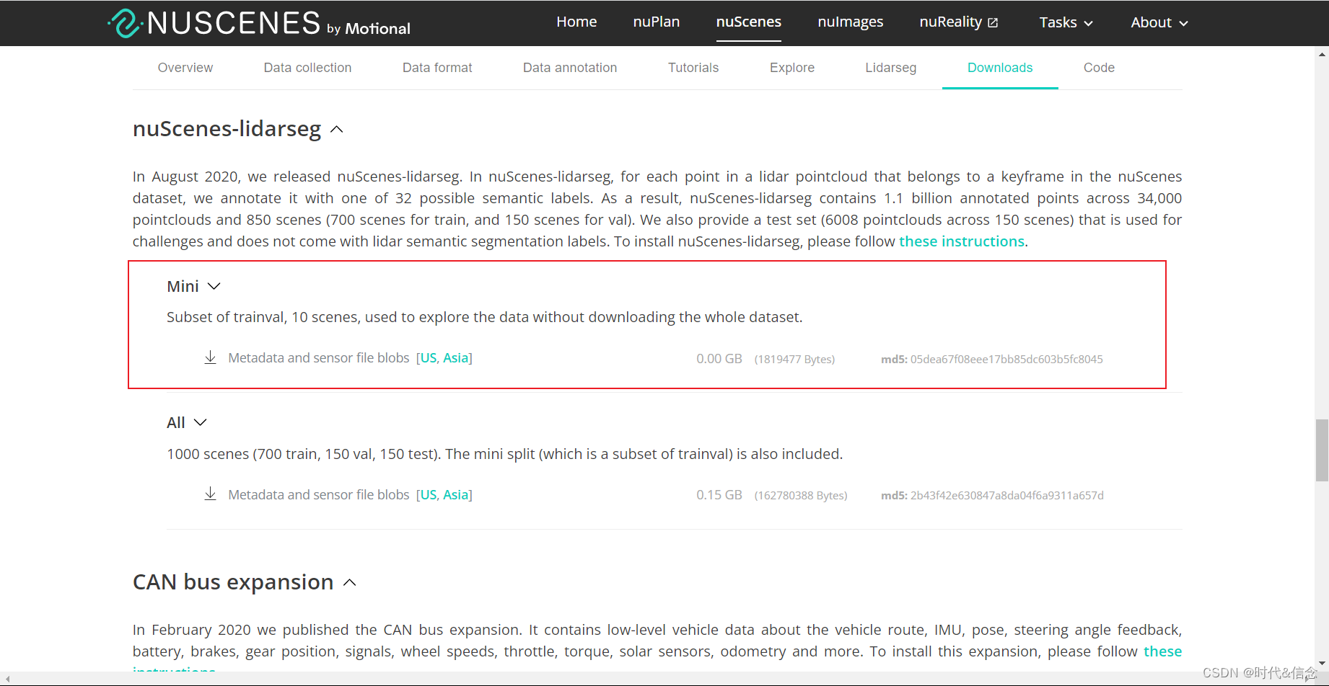1329x686 pixels.
Task: Open the About dropdown menu
Action: click(1159, 22)
